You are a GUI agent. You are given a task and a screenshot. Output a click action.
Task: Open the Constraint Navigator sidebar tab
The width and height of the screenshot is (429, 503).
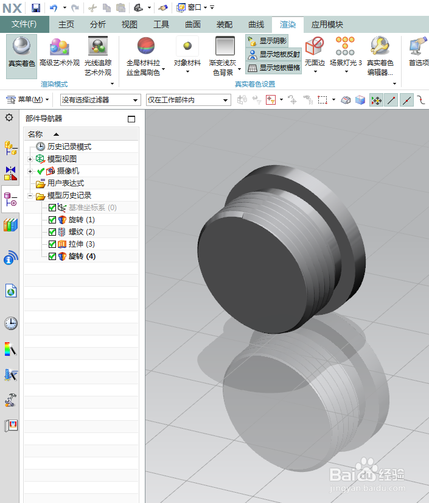click(x=10, y=173)
